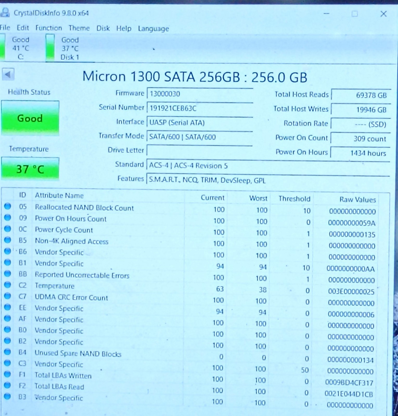
Task: Click the Power On Hours value 1434 hours
Action: tap(361, 153)
